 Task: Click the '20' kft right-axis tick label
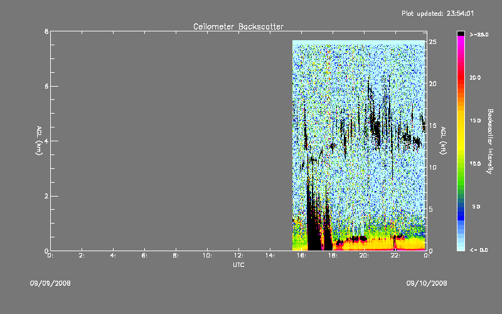[433, 84]
